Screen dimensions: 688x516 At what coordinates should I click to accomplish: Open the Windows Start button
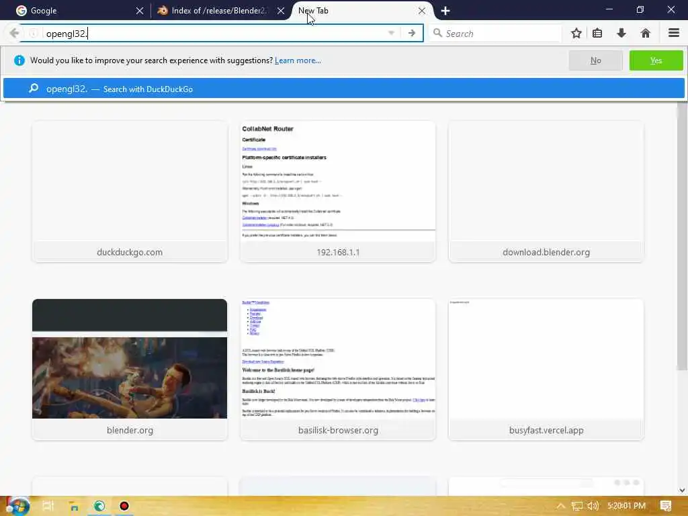tap(17, 506)
